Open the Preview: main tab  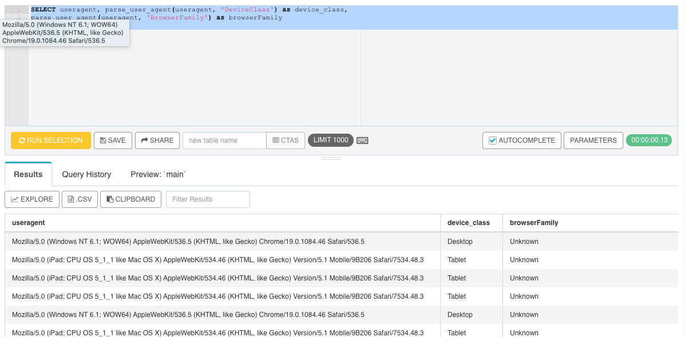coord(157,174)
